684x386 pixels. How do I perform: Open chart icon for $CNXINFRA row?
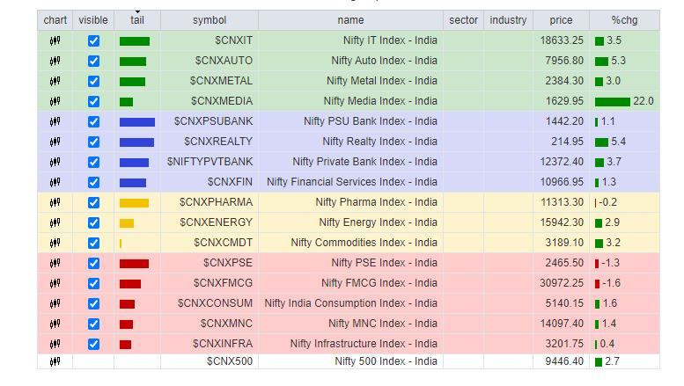(55, 344)
